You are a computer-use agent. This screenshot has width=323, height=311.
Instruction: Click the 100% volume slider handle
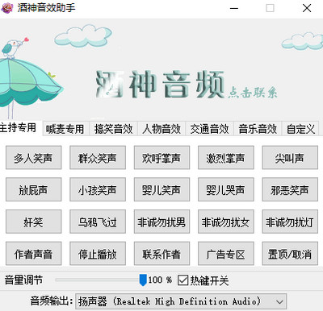pos(143,280)
